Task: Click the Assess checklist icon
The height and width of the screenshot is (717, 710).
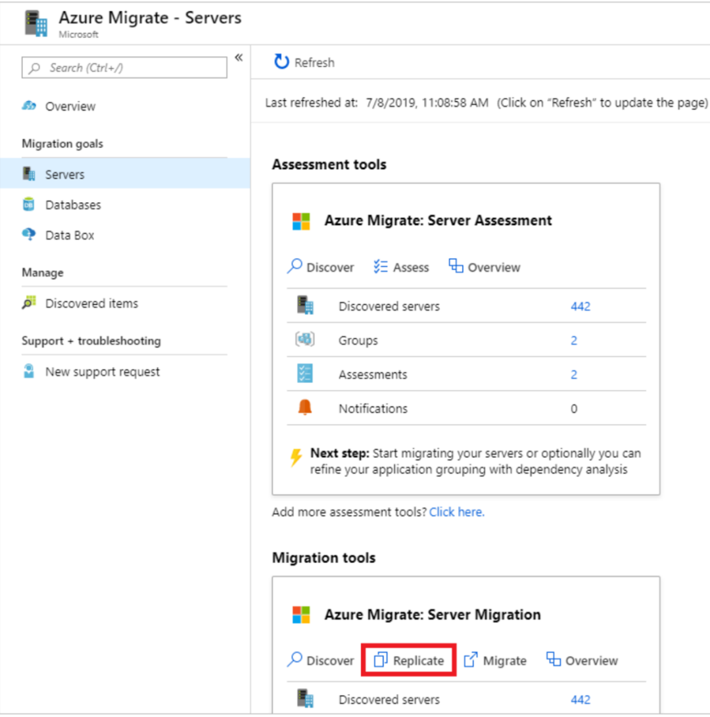Action: tap(381, 266)
